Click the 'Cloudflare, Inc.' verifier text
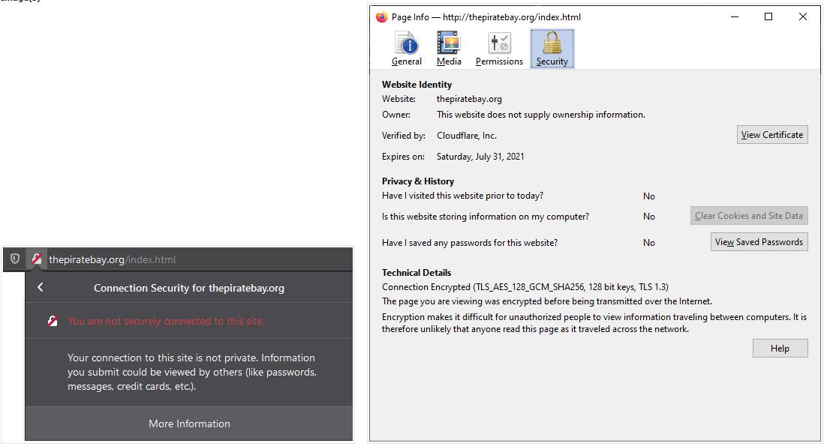Screen dimensions: 830x446 (466, 135)
